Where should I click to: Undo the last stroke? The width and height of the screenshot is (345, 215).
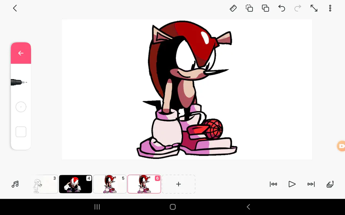(282, 8)
